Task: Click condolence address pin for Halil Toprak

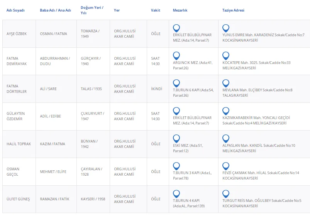Action: tap(226, 138)
